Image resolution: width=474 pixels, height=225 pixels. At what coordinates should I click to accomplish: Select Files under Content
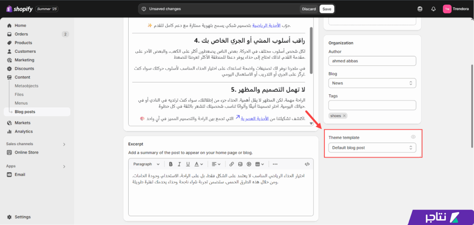(x=19, y=94)
